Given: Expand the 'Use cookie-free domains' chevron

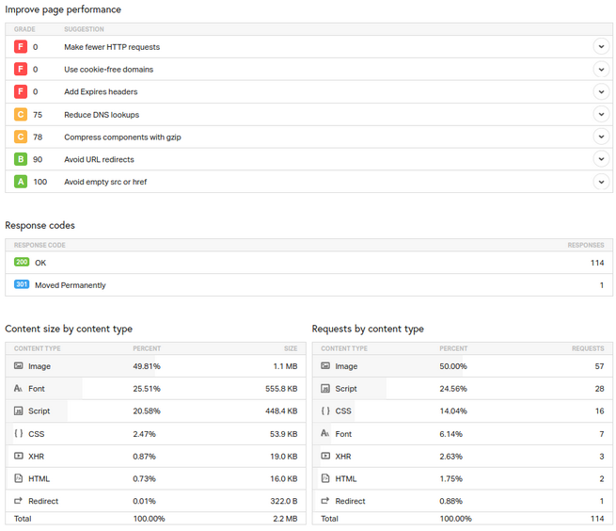Looking at the screenshot, I should (x=601, y=69).
